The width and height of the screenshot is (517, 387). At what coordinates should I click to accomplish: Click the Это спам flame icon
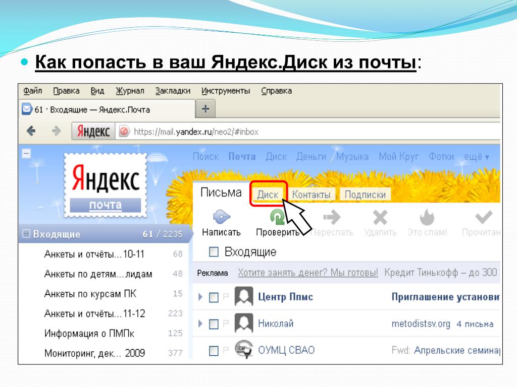(x=427, y=217)
